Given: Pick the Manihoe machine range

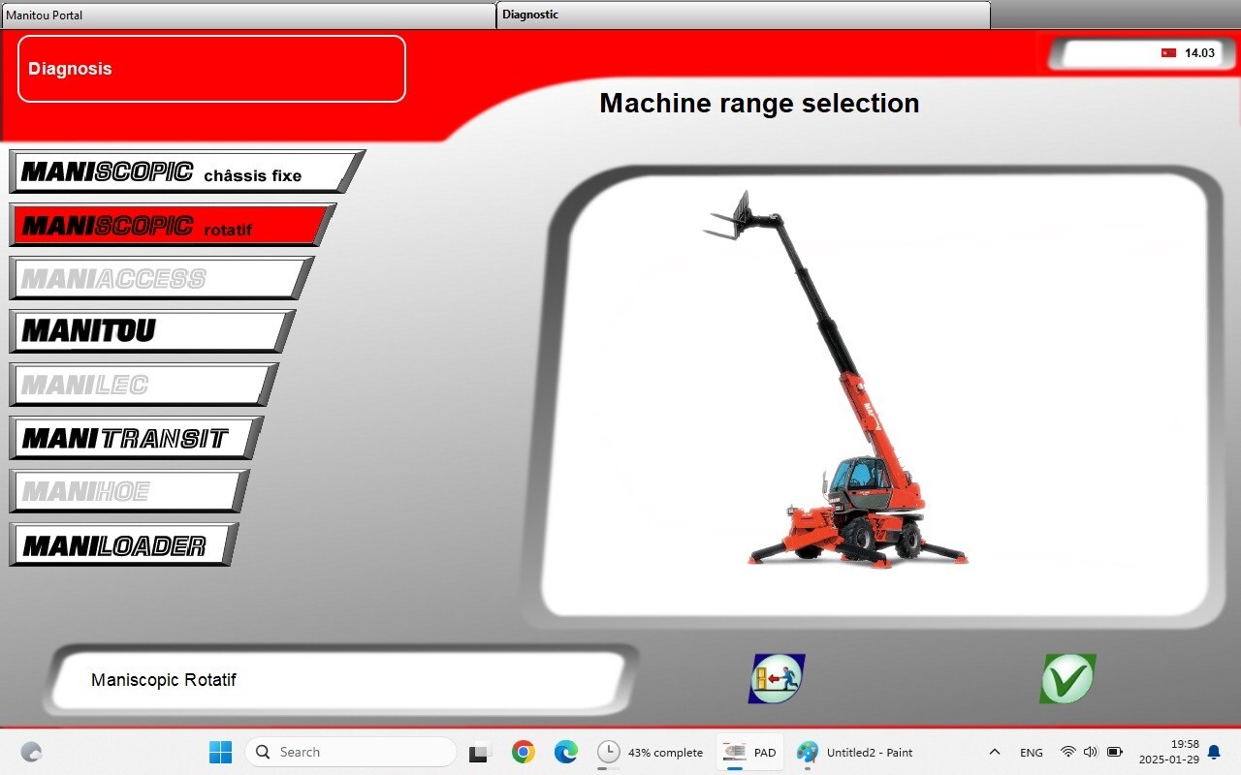Looking at the screenshot, I should tap(129, 491).
